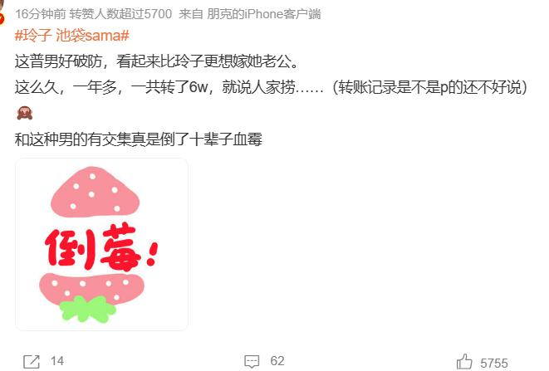Open comments via the speech bubble icon

coord(252,362)
